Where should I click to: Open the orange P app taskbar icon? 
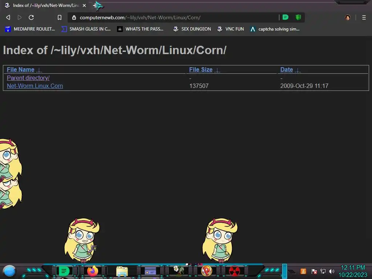pyautogui.click(x=207, y=271)
